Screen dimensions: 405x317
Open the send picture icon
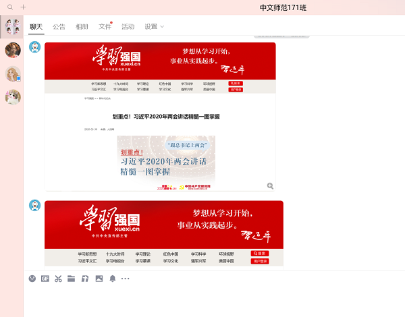[99, 279]
